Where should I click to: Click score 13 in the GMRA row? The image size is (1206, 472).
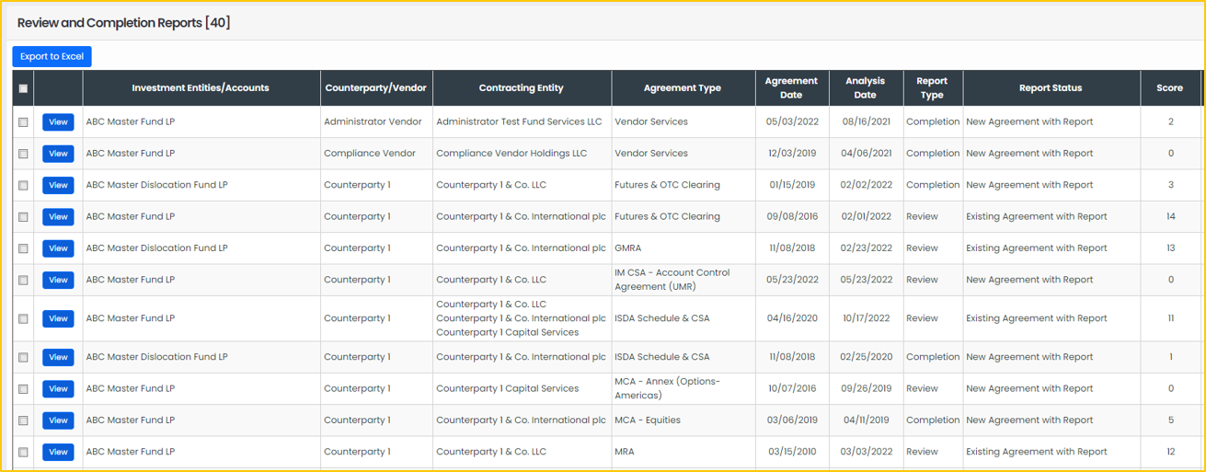click(1171, 248)
